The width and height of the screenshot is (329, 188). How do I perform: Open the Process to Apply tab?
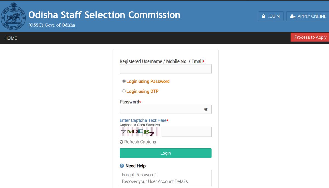pos(310,37)
